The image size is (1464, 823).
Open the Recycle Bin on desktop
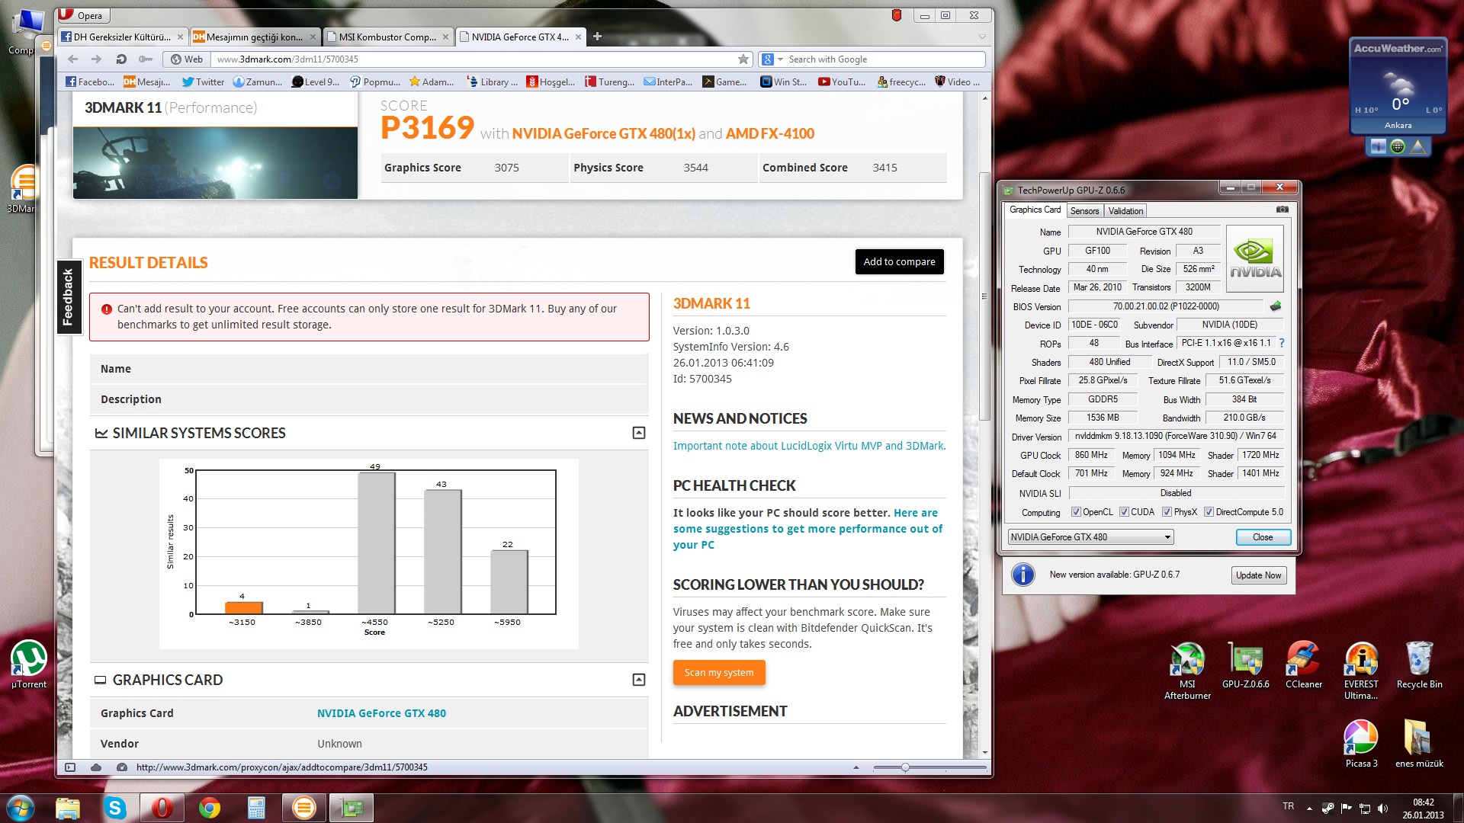[1419, 666]
